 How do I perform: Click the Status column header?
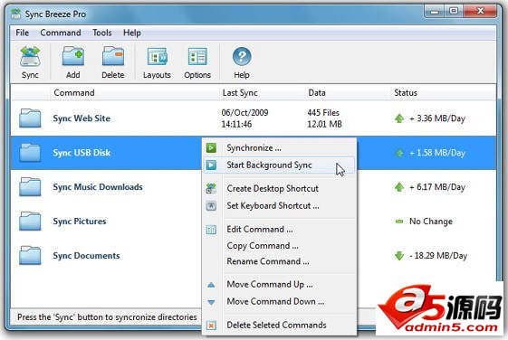pos(406,93)
